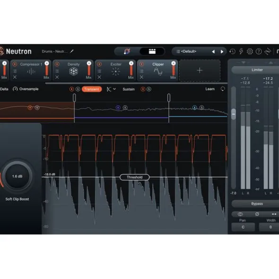Click the Threshold handle
This screenshot has height=279, width=279.
pos(135,177)
